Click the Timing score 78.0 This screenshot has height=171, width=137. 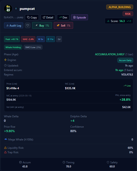click(x=68, y=166)
